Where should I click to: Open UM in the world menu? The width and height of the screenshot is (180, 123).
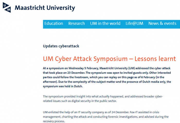coord(105,23)
